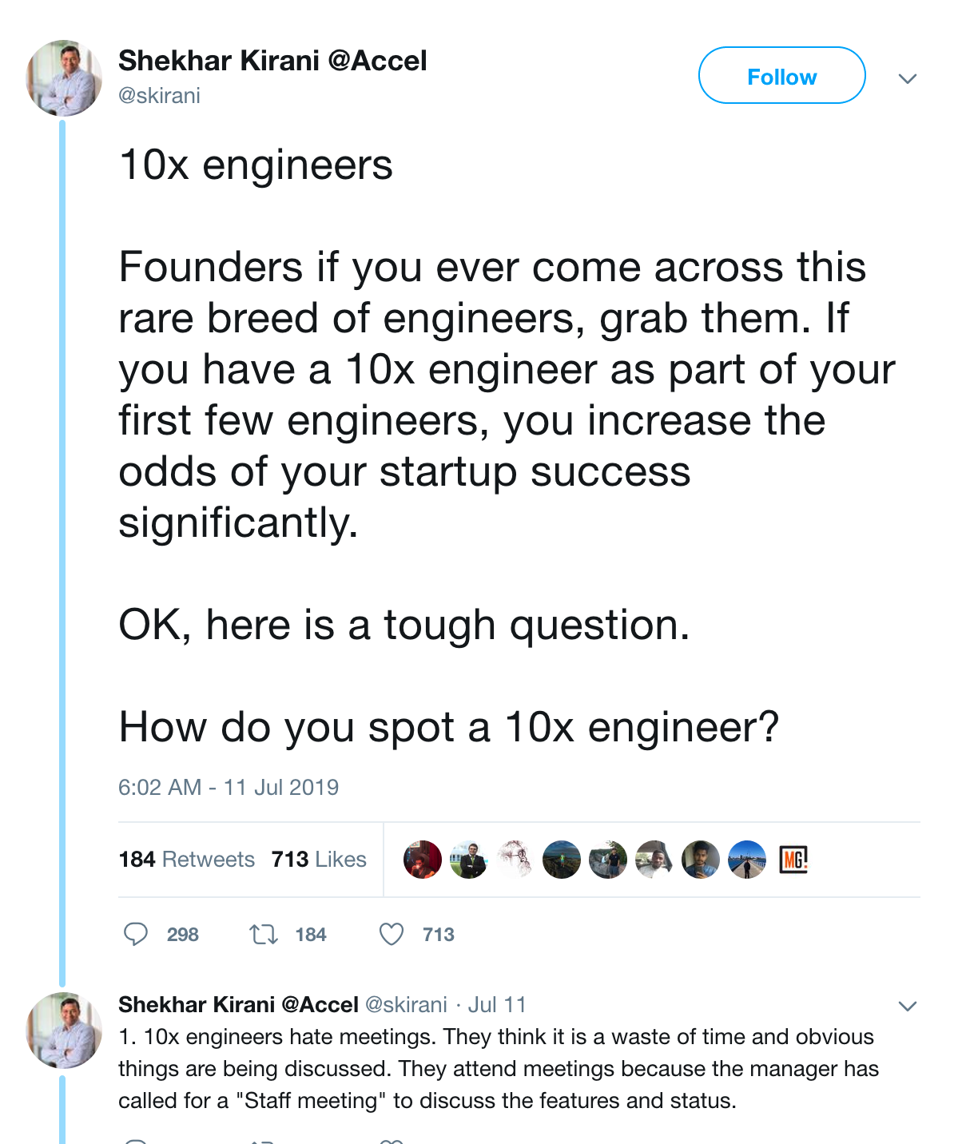The height and width of the screenshot is (1144, 970).
Task: Click the author name on the reply tweet
Action: 238,1005
